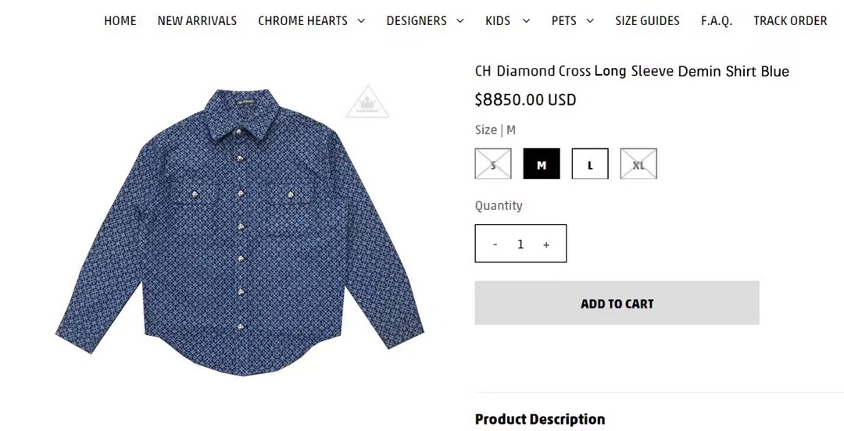Image resolution: width=844 pixels, height=431 pixels.
Task: Expand the Chrome Hearts menu chevron
Action: point(361,21)
